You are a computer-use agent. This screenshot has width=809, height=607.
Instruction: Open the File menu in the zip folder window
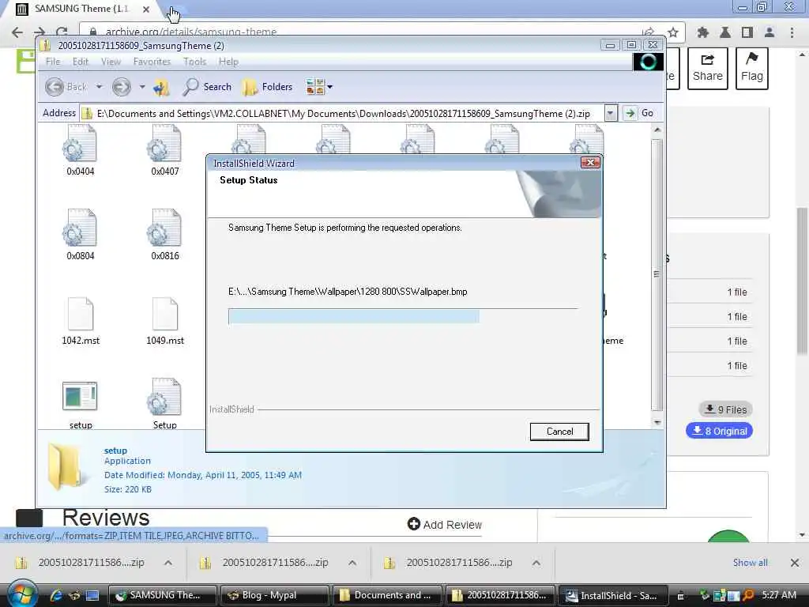point(53,62)
